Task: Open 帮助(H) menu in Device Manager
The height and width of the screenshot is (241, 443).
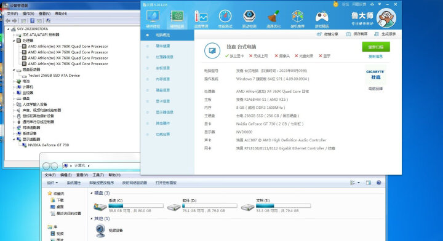Action: coord(61,14)
